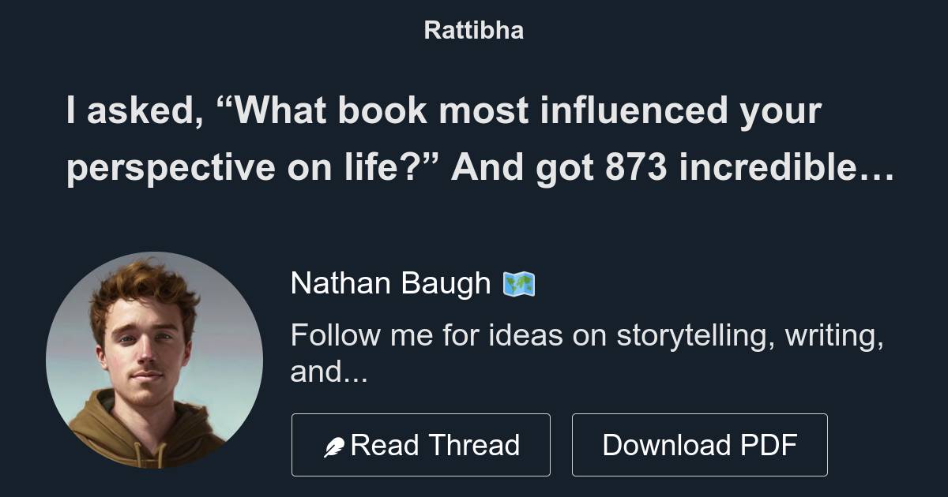The image size is (948, 497).
Task: Click inside the Read Thread button
Action: 421,444
